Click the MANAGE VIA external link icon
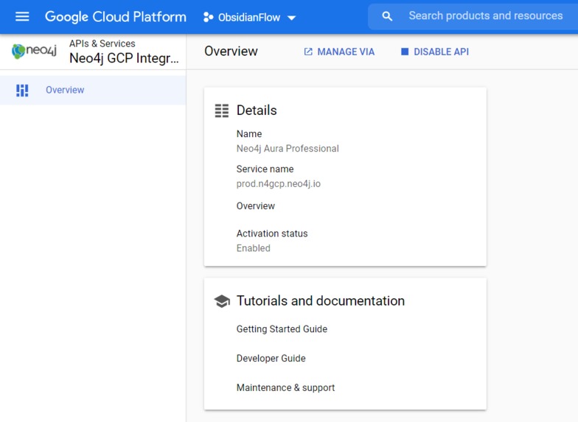This screenshot has height=422, width=578. 308,52
